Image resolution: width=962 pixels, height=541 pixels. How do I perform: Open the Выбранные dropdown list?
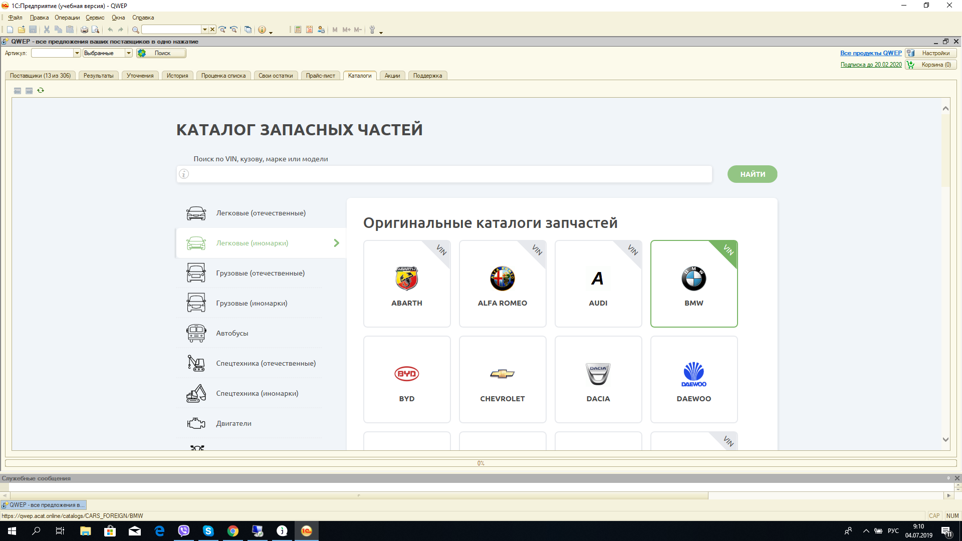click(x=129, y=53)
